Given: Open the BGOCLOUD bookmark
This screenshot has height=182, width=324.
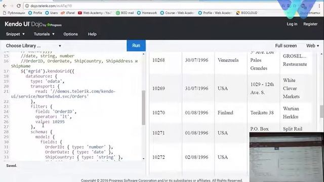Looking at the screenshot, I should 247,13.
